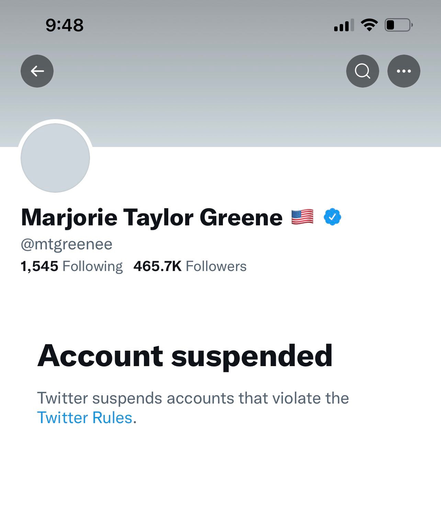This screenshot has height=509, width=441.
Task: View the 1,545 Following list
Action: [71, 266]
